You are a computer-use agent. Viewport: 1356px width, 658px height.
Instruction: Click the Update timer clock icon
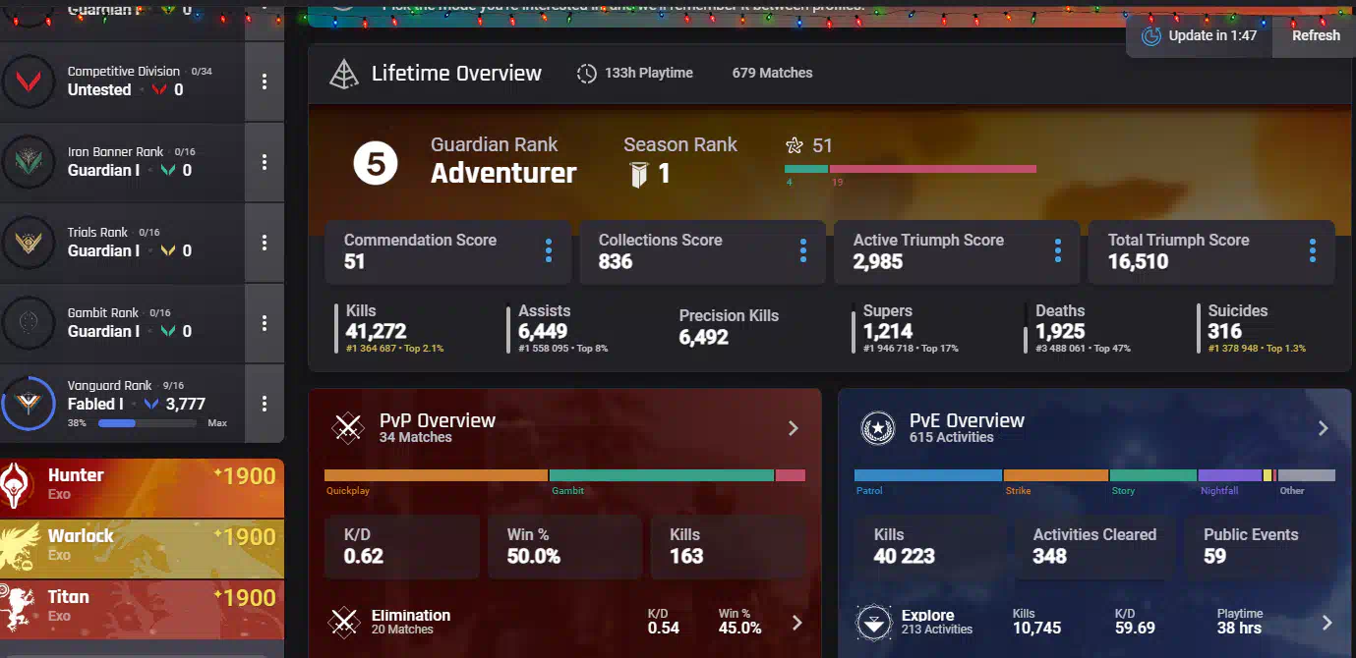[x=1150, y=35]
